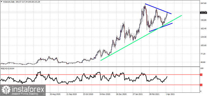Click the 77.20 price axis label

tap(203, 54)
